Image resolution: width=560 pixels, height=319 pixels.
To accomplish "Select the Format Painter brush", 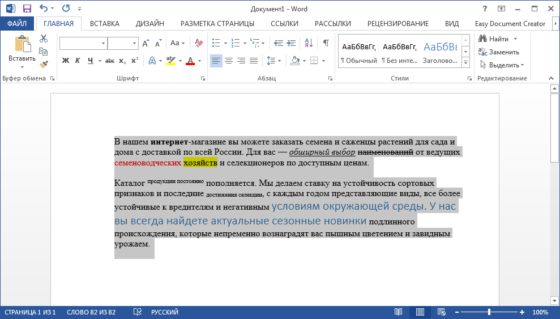I will click(44, 64).
